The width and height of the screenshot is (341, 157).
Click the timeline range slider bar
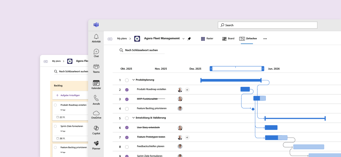tap(237, 69)
